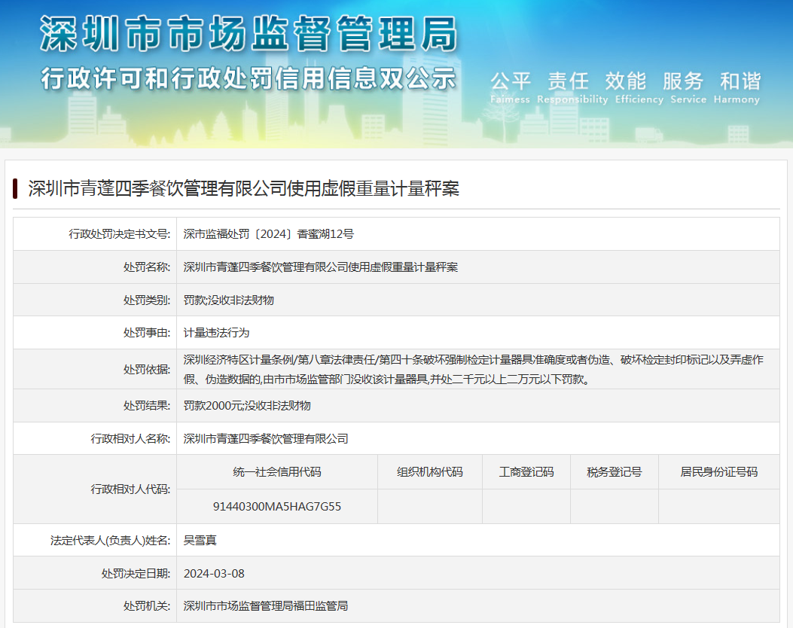Click the 行政相对人名称 company name value
Viewport: 793px width, 628px height.
click(265, 438)
